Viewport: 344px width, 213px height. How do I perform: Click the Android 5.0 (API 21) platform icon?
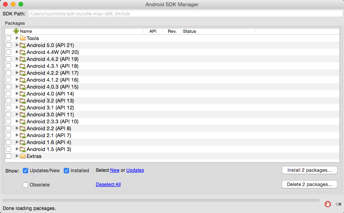coord(23,45)
